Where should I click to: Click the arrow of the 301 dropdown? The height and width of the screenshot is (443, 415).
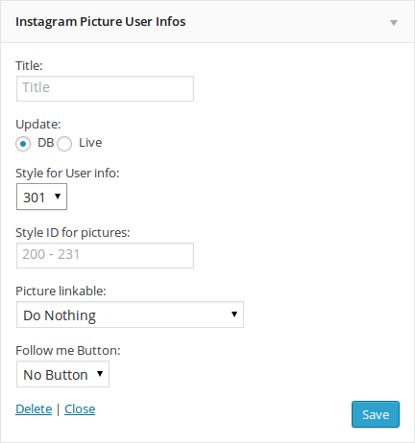58,196
